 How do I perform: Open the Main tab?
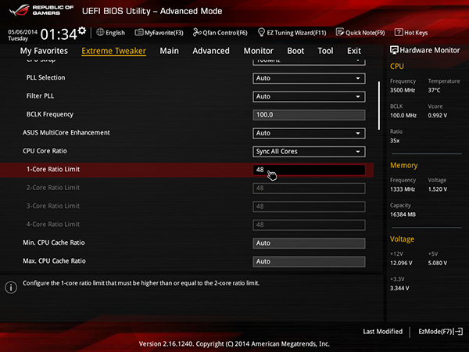[x=170, y=51]
